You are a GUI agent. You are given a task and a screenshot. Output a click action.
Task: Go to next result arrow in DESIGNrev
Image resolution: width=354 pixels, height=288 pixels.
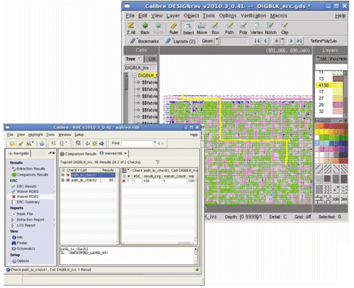coord(292,41)
